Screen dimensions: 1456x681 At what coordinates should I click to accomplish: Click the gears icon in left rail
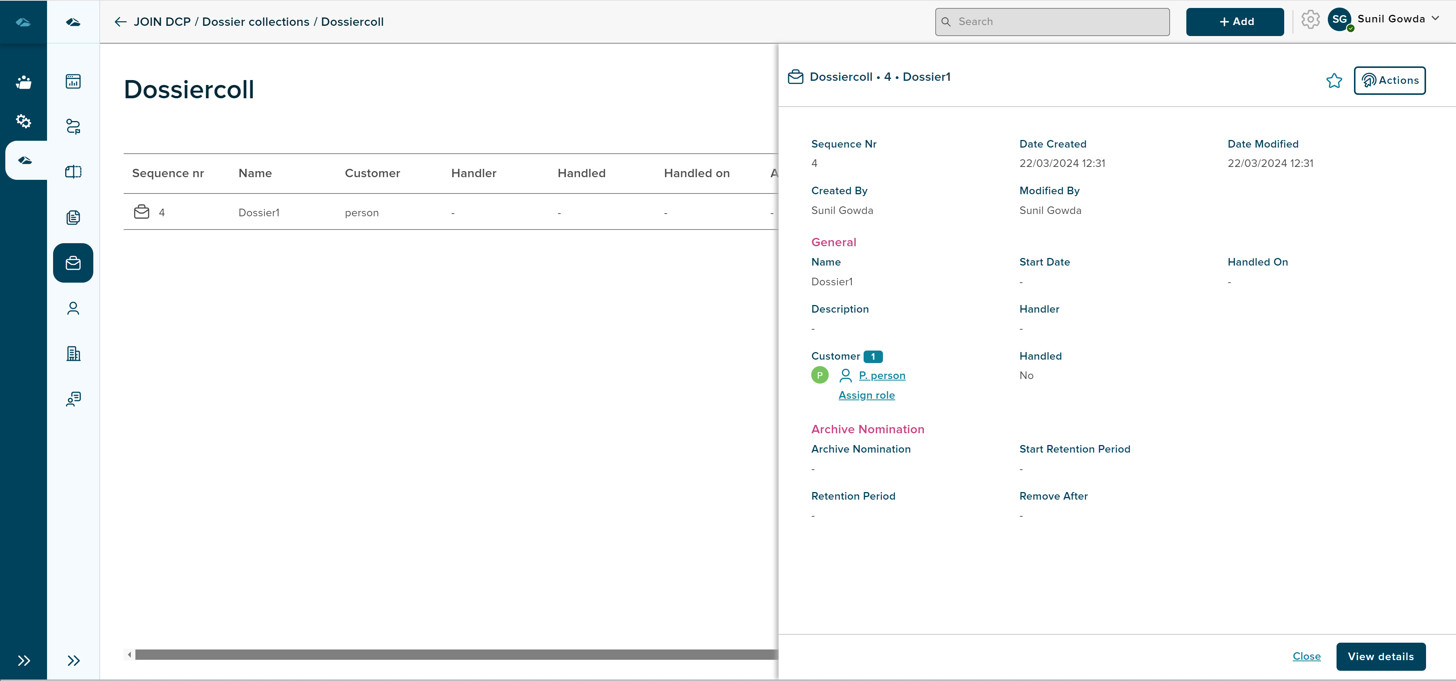pyautogui.click(x=23, y=121)
